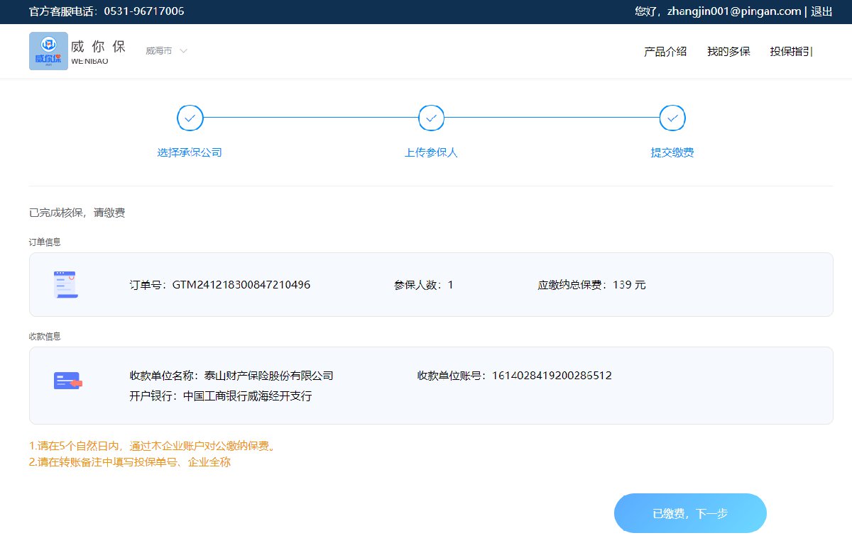Click the payment card icon

point(68,381)
